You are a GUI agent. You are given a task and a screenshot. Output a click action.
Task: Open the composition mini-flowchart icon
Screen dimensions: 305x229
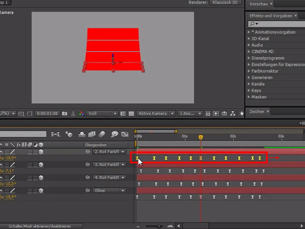(x=56, y=134)
